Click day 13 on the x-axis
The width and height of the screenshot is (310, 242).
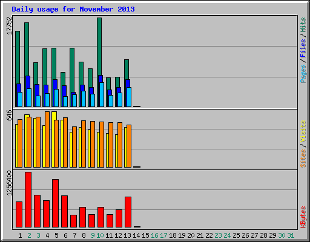(127, 235)
